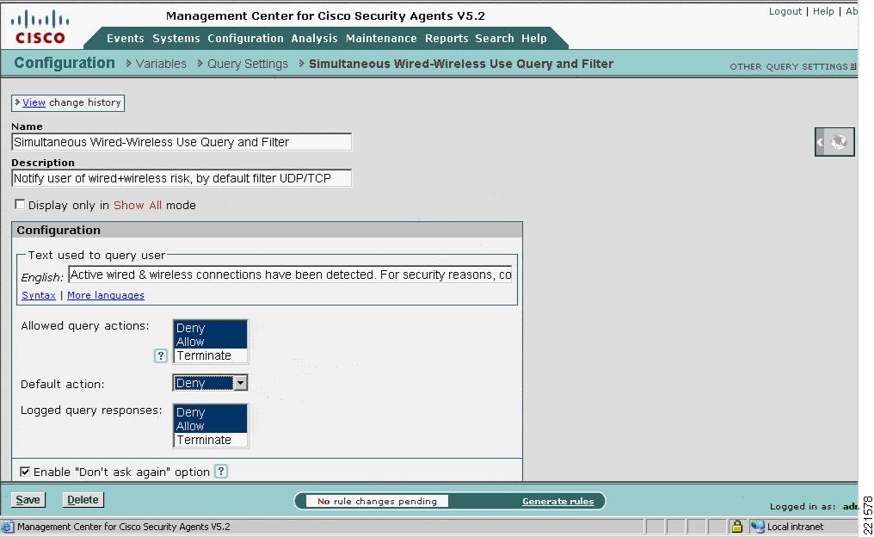Uncheck Enable "Don't ask again" option
This screenshot has width=874, height=537.
[x=25, y=472]
